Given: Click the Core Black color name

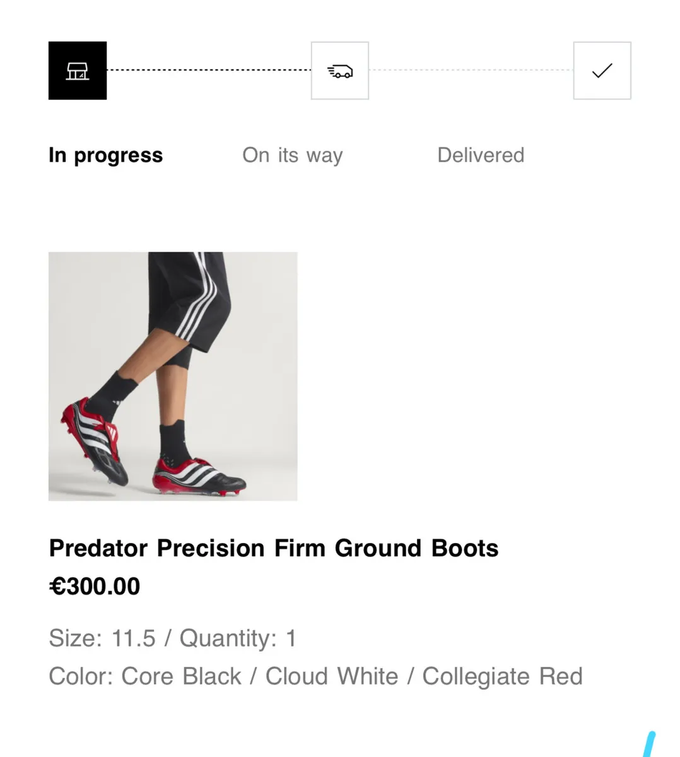Looking at the screenshot, I should [x=181, y=676].
